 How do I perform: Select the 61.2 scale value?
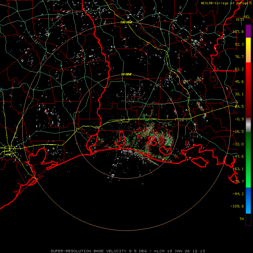point(239,69)
